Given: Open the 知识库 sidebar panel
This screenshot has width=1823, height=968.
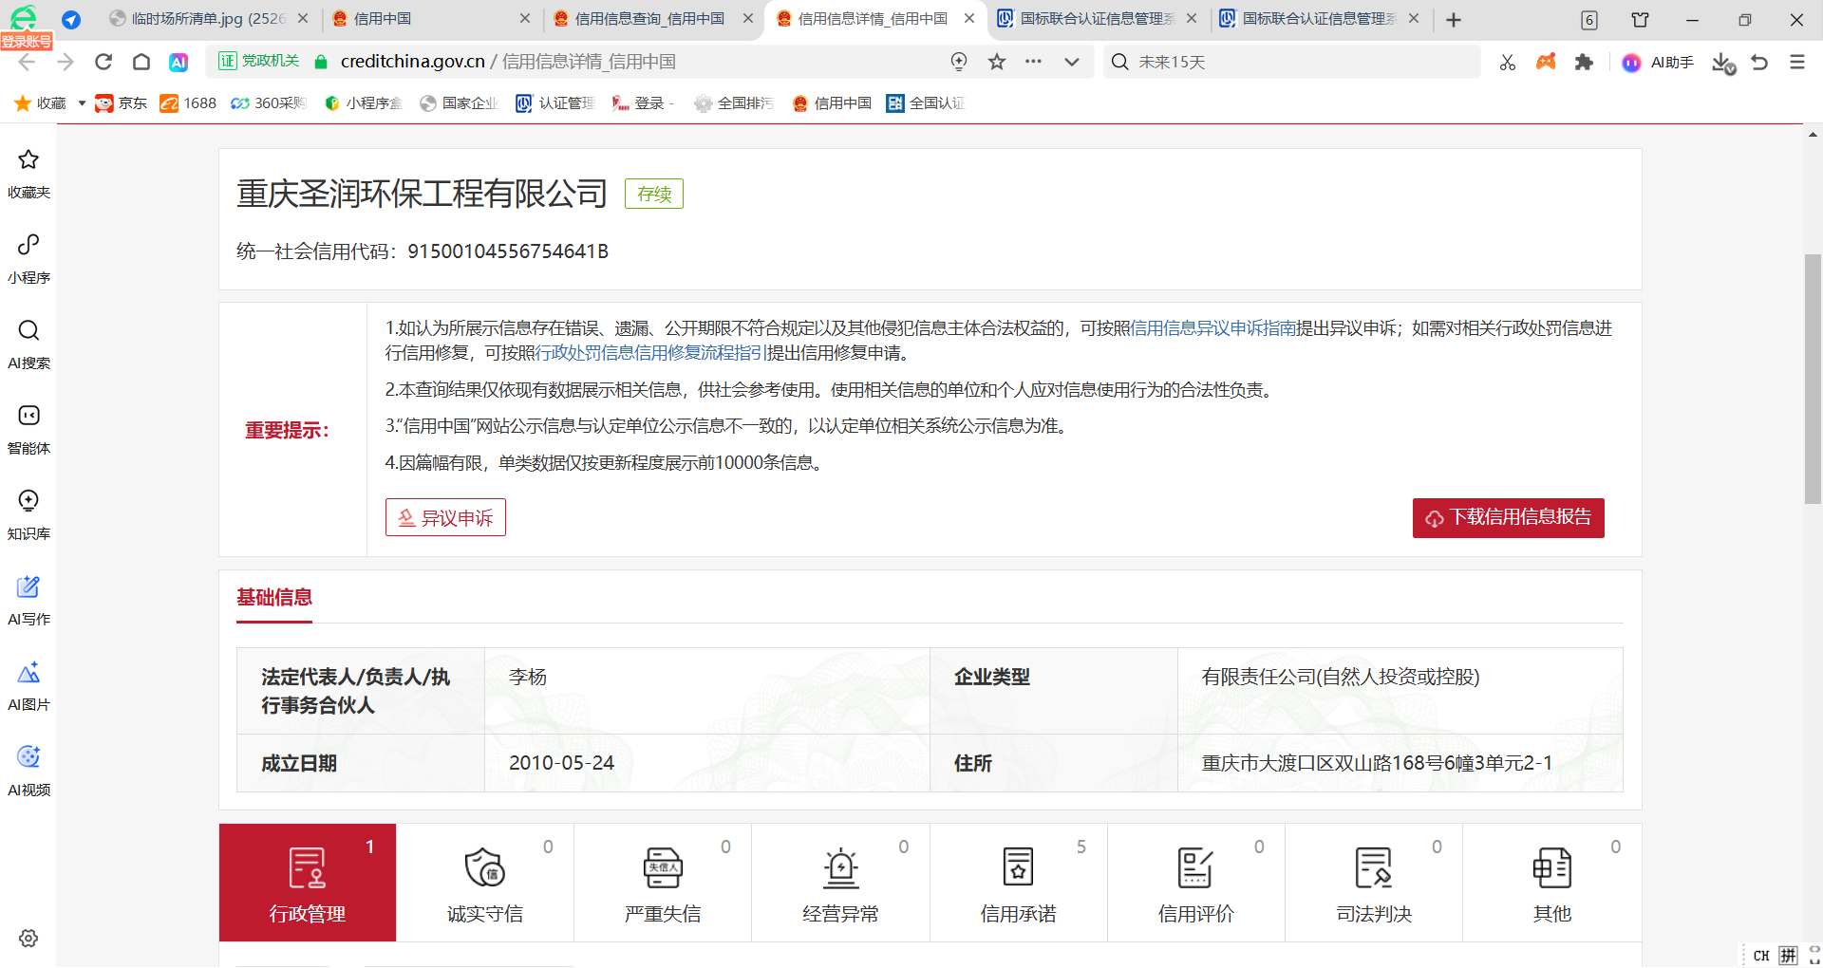Looking at the screenshot, I should click(x=28, y=513).
